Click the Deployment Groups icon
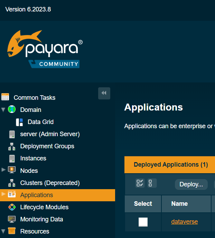This screenshot has width=215, height=238. (x=12, y=146)
